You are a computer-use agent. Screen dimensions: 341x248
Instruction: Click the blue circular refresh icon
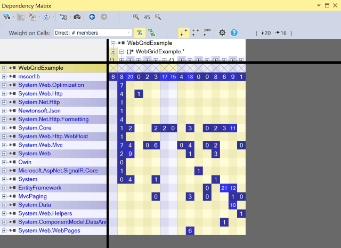tap(46, 17)
